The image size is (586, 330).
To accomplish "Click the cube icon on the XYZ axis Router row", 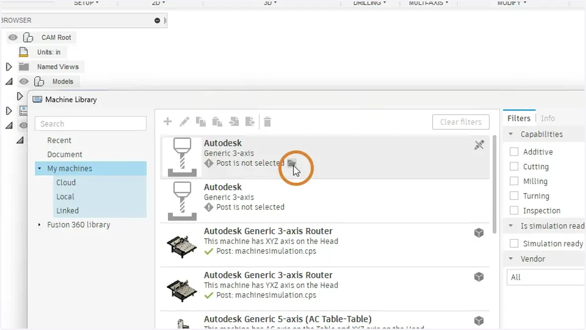I will click(479, 233).
